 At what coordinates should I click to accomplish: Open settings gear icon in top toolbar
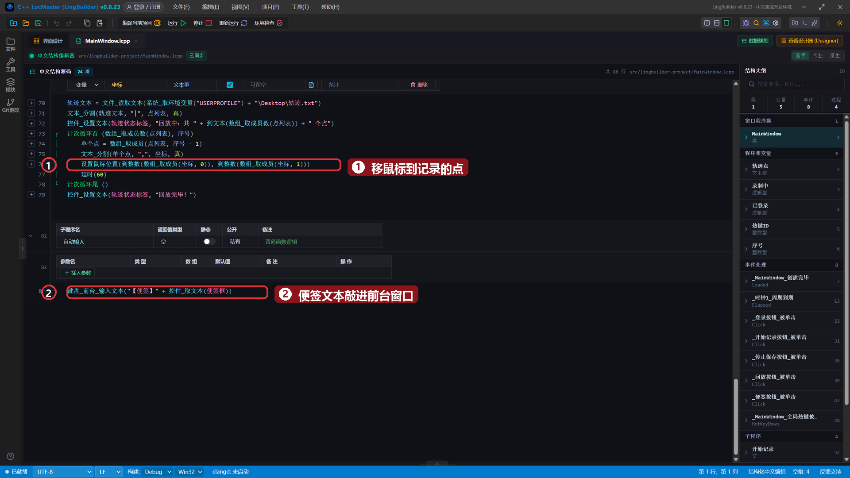tap(776, 23)
